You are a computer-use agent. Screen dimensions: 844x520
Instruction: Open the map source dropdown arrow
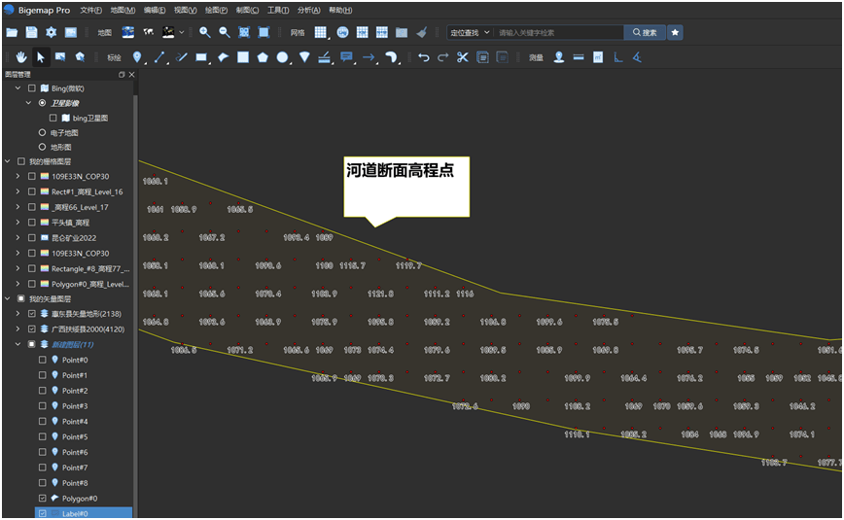(x=182, y=32)
